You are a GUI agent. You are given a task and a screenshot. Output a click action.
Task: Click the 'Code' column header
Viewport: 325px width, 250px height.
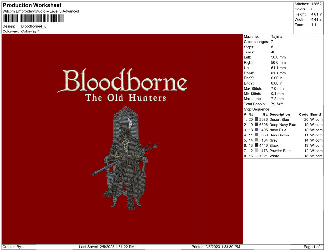coord(304,115)
